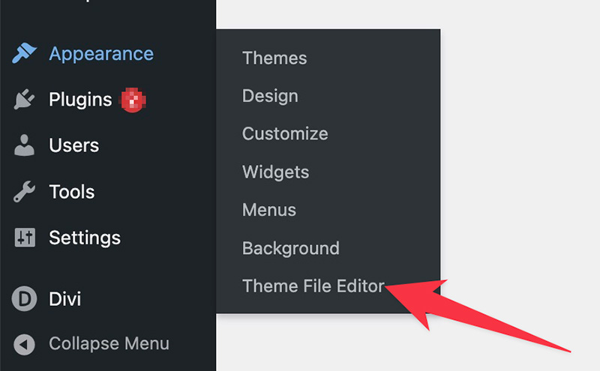Screen dimensions: 600x371
Task: Click the Plugins plug icon
Action: pos(24,100)
